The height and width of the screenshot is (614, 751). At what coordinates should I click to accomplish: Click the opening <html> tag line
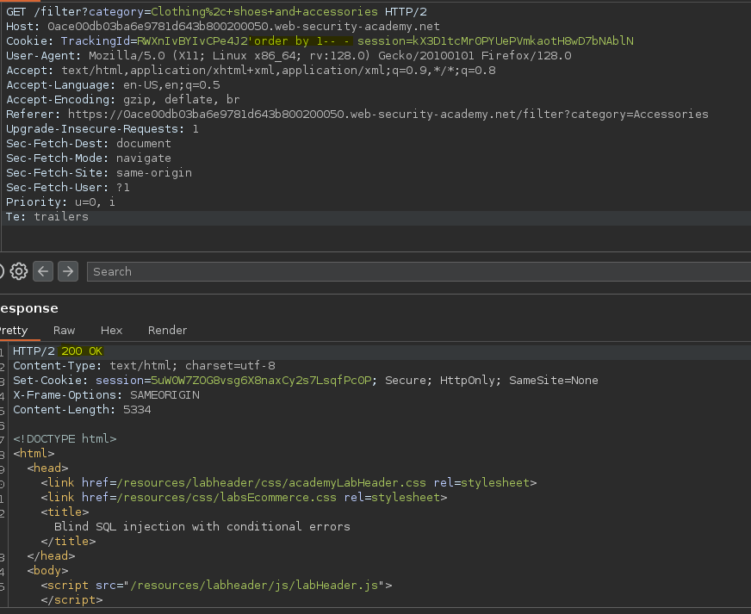(x=34, y=454)
